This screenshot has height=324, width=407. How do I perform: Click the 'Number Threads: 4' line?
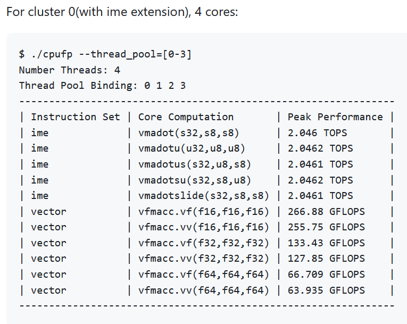click(x=69, y=70)
